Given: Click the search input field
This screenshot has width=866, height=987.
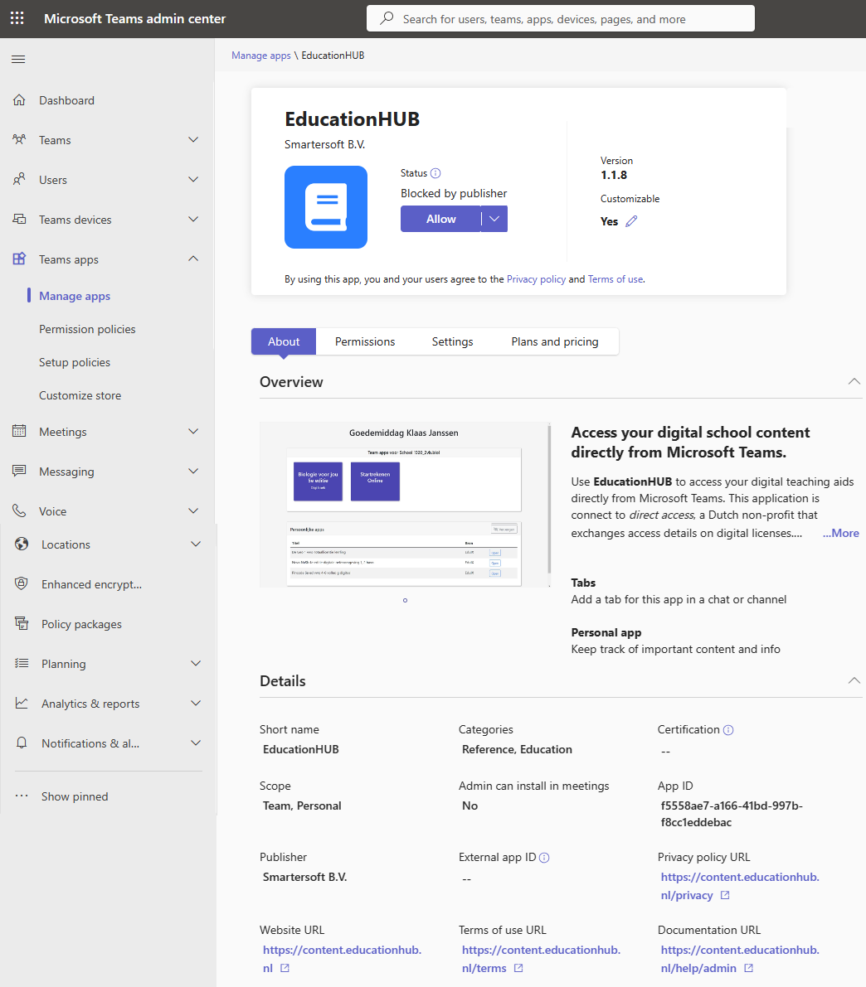Looking at the screenshot, I should click(x=560, y=18).
